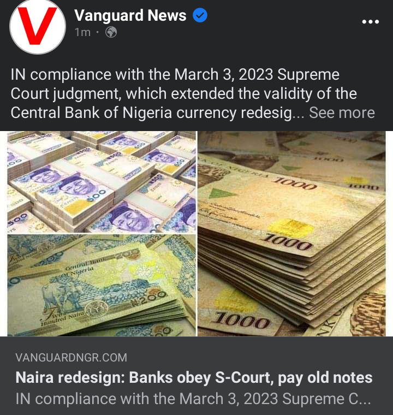
Task: Tap the yellow patch on the top 1000 note
Action: [291, 227]
